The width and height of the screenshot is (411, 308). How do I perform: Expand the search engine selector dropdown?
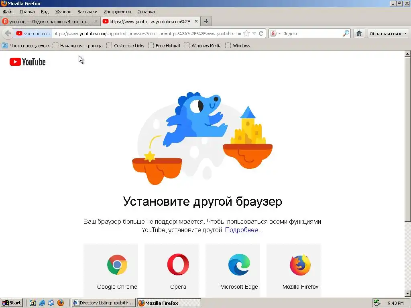click(x=279, y=34)
